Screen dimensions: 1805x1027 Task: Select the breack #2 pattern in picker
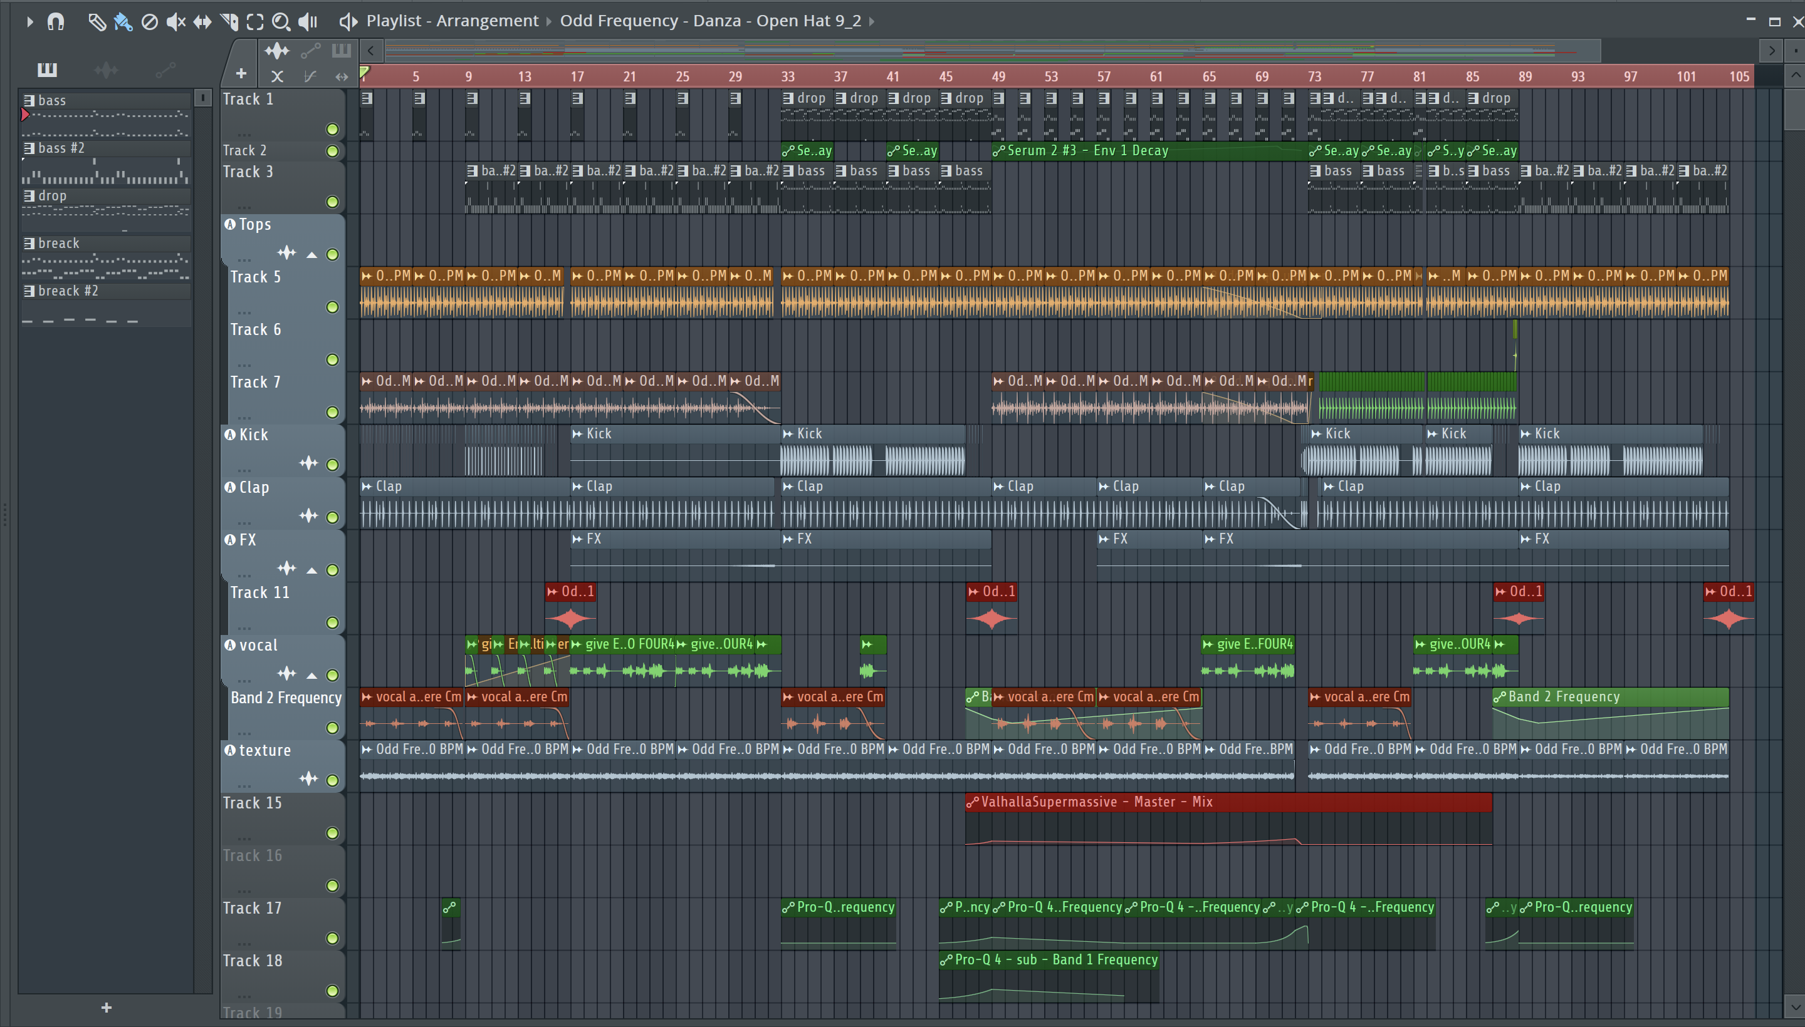pyautogui.click(x=106, y=305)
